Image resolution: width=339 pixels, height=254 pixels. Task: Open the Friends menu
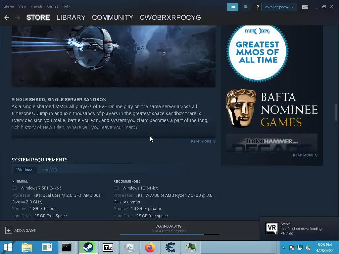[37, 6]
